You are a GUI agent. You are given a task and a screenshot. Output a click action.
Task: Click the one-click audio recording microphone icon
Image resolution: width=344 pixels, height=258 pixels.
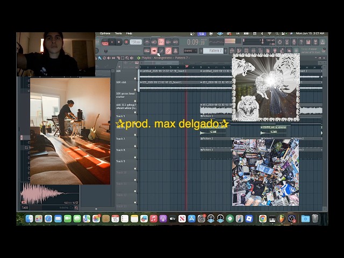click(x=294, y=42)
